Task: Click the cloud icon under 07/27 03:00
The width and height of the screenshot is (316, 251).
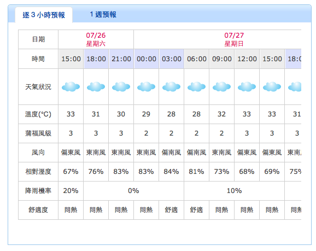Action: pos(171,87)
